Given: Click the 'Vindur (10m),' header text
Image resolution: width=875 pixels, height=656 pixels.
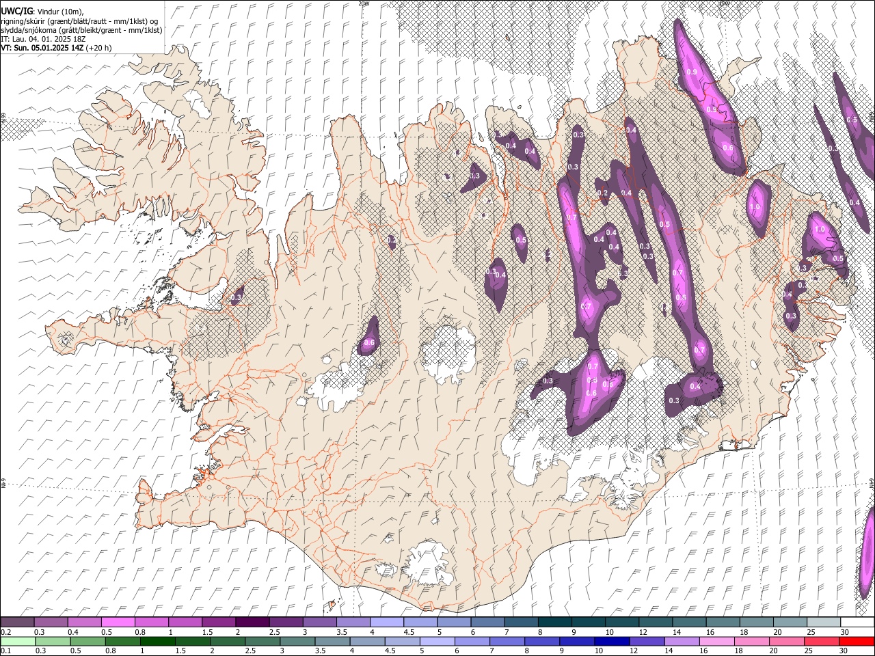Looking at the screenshot, I should [59, 12].
